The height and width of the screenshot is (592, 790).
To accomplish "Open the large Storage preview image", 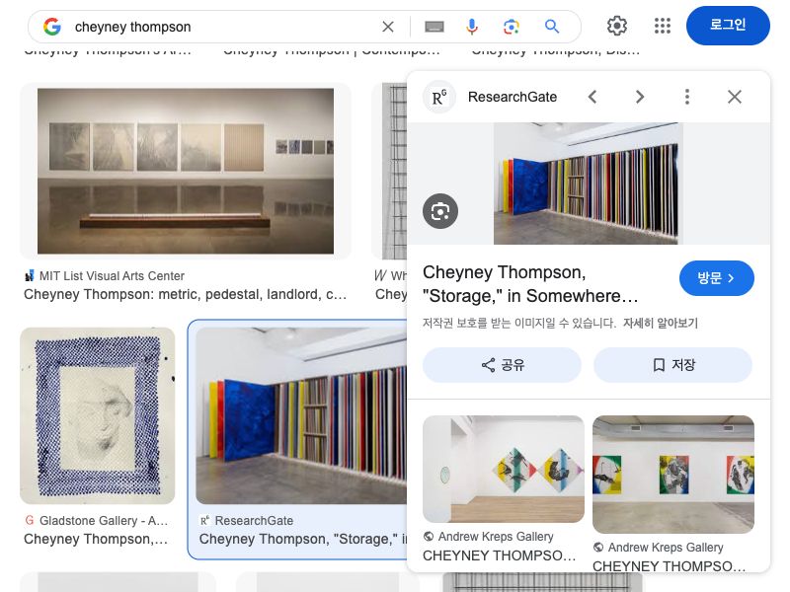I will (x=588, y=184).
